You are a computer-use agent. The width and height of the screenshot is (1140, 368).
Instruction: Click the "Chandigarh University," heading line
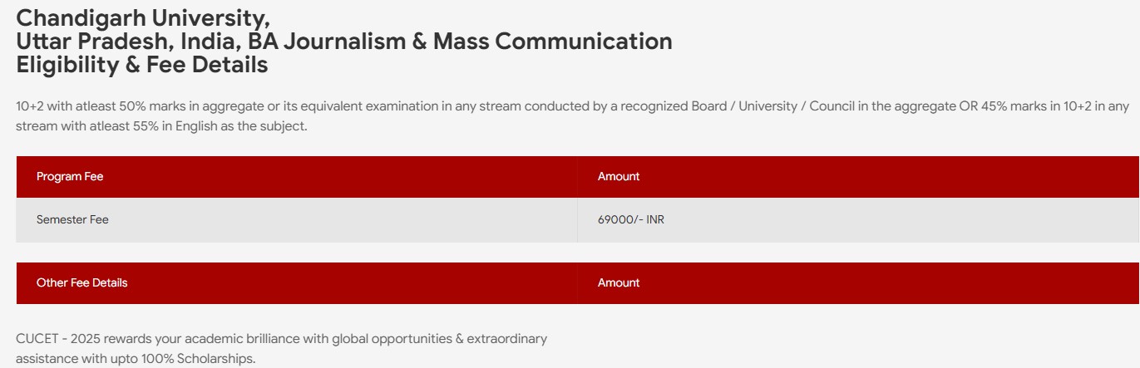(x=142, y=17)
